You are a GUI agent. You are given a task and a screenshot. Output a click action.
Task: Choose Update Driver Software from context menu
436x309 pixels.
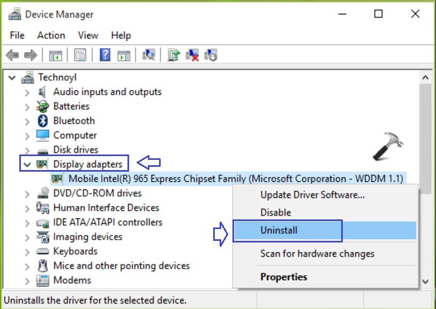(312, 195)
